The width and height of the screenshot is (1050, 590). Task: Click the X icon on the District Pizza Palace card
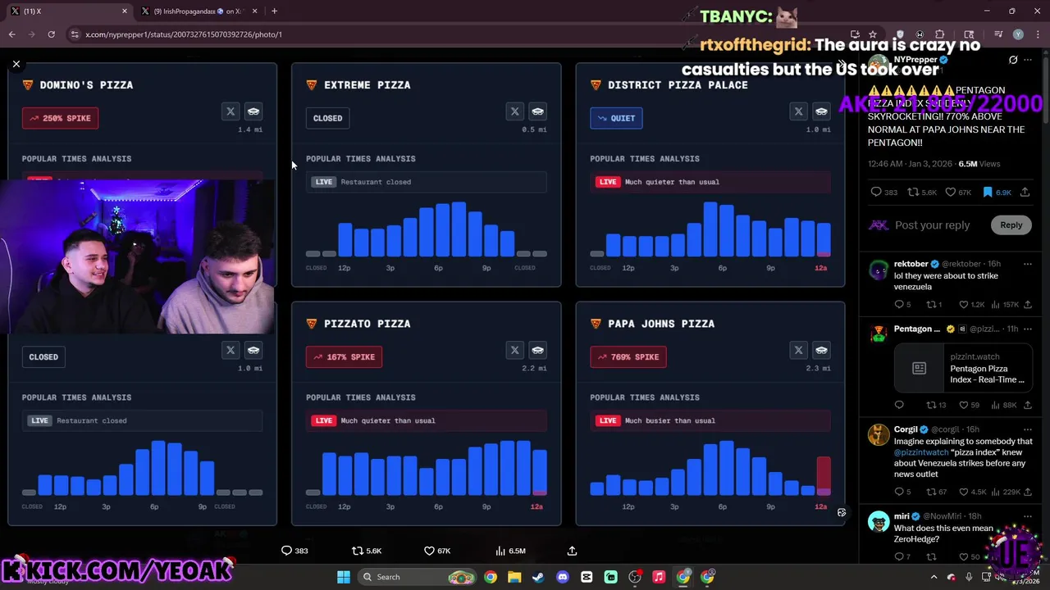click(798, 111)
